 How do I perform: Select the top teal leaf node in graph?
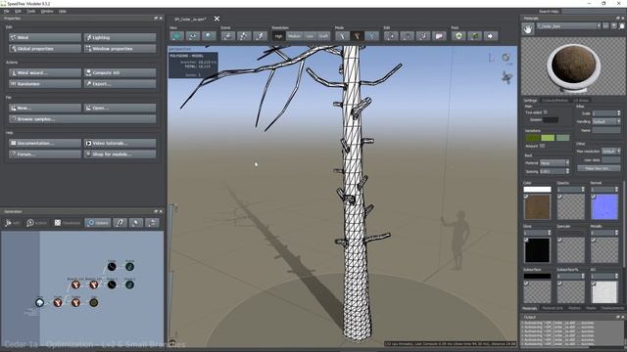coord(129,267)
